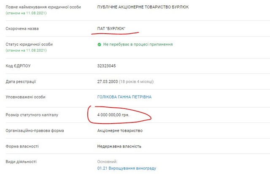Click the green checkmark status icon
Screen dimensions: 270x174
point(99,44)
